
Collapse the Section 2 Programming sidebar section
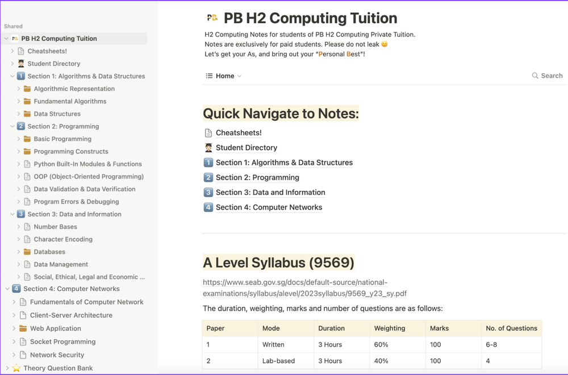(x=11, y=126)
